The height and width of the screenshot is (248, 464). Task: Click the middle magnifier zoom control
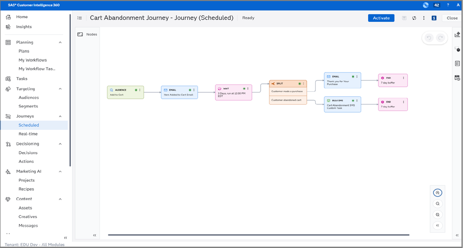pos(437,204)
